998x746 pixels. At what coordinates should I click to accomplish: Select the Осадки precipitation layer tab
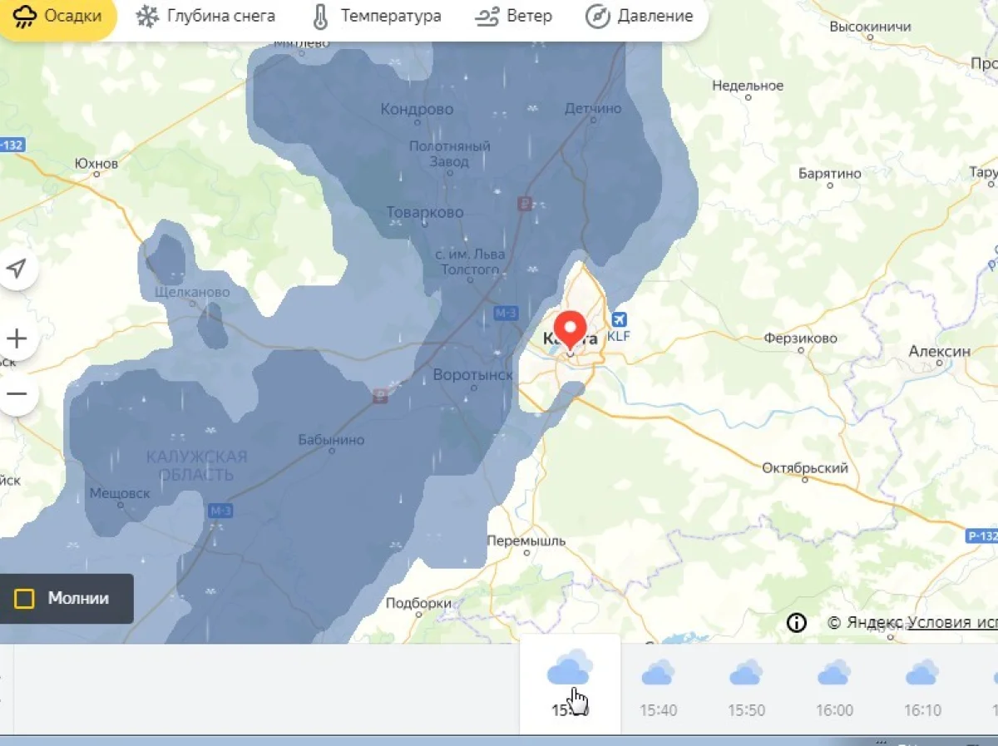(x=57, y=17)
